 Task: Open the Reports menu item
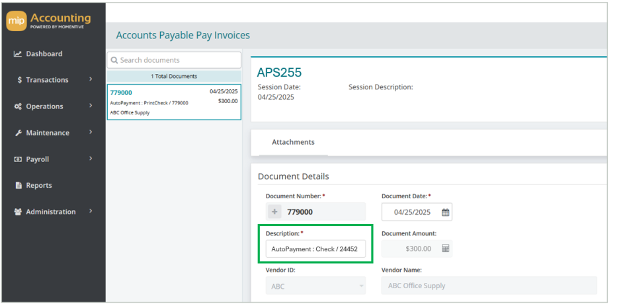coord(39,185)
